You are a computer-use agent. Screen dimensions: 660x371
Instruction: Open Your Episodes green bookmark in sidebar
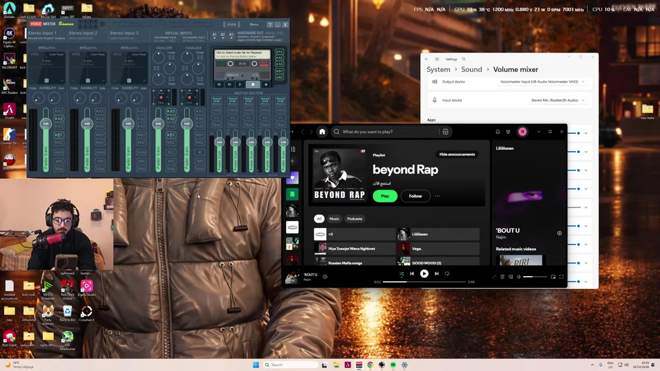coord(292,194)
